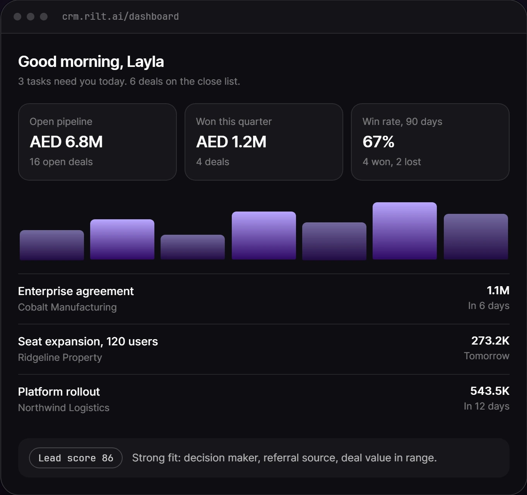Click the 273.2K deal value
The width and height of the screenshot is (527, 495).
tap(490, 341)
